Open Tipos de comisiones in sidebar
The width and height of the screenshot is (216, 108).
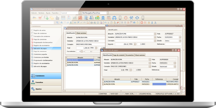40,33
